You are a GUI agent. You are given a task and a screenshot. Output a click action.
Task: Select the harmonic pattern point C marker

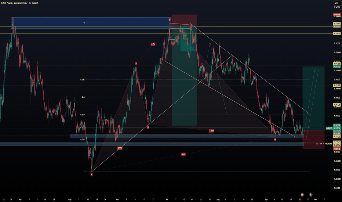[170, 20]
